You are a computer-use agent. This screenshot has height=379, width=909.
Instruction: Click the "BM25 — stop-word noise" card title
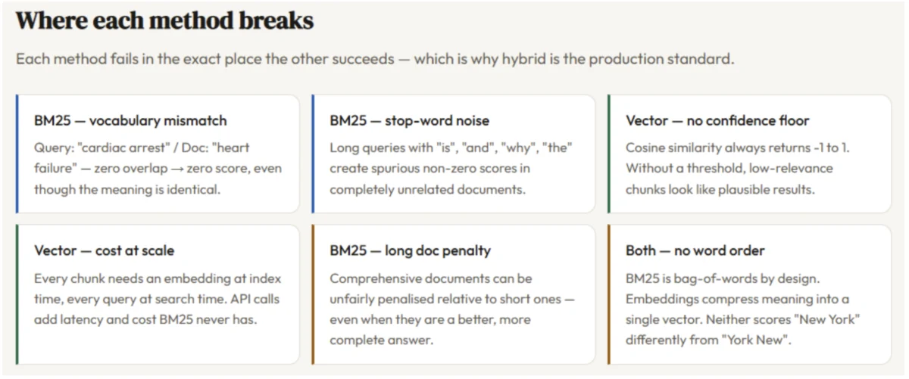[409, 120]
